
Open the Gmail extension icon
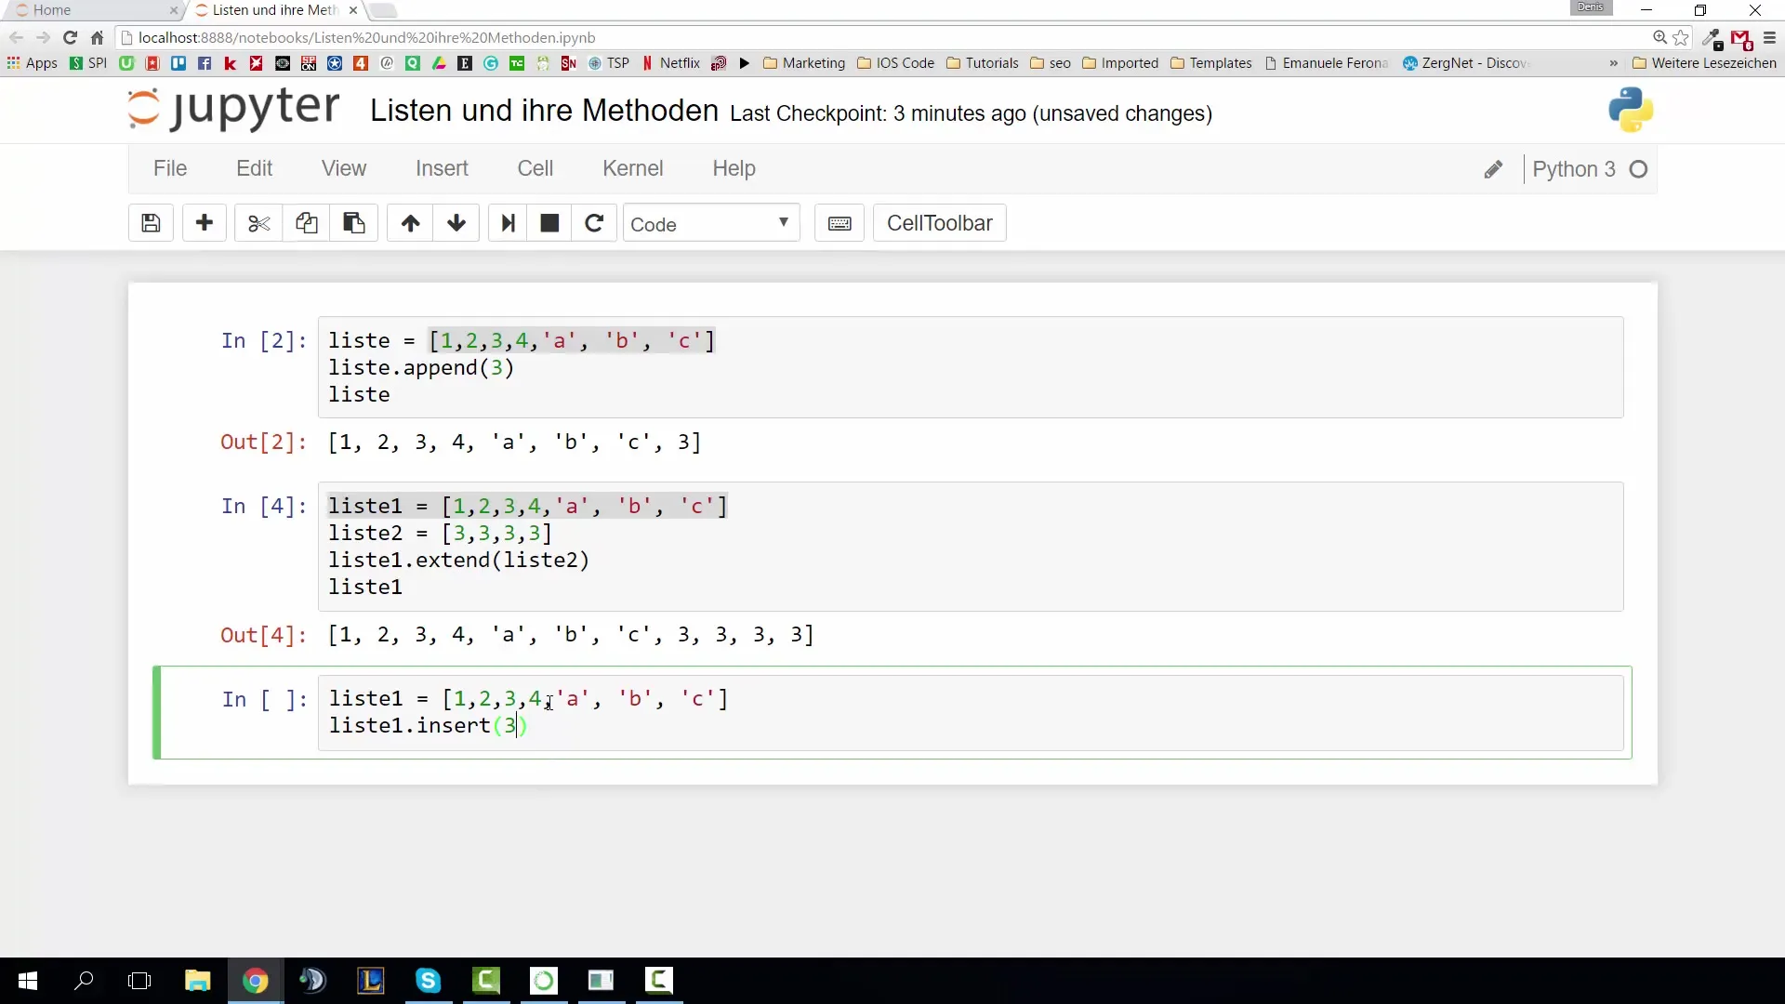point(1740,39)
